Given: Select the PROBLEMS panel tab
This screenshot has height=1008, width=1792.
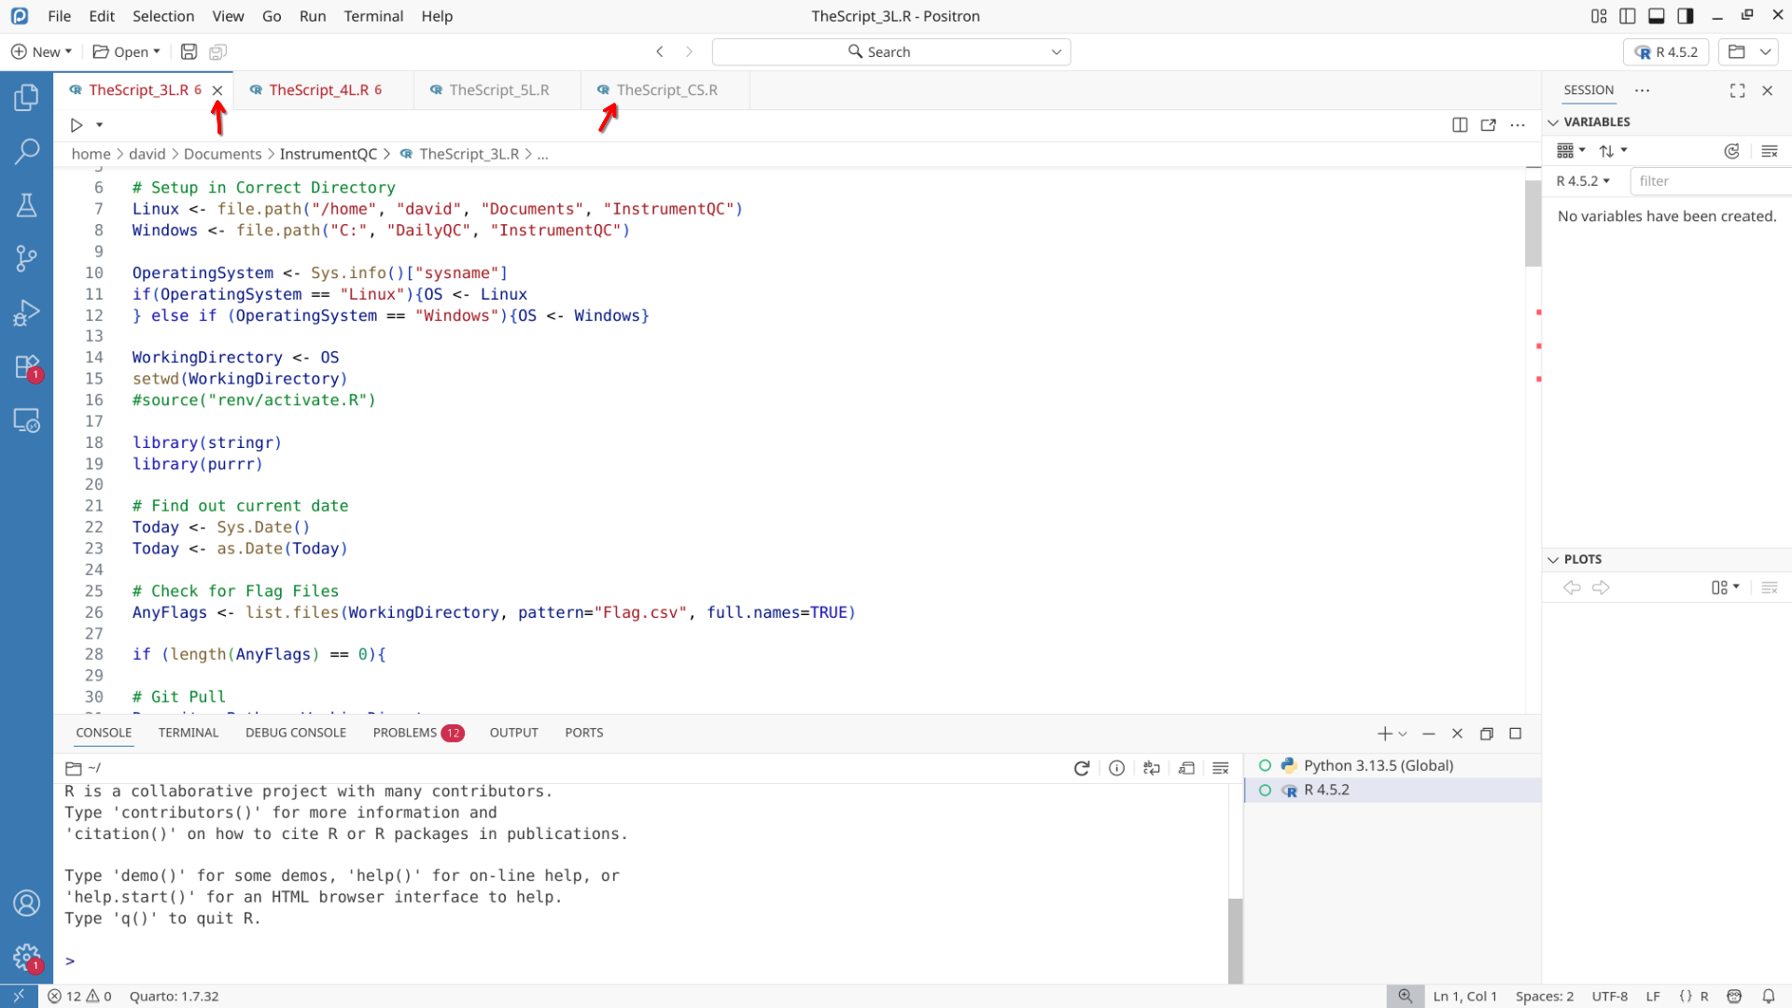Looking at the screenshot, I should (404, 733).
